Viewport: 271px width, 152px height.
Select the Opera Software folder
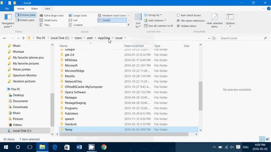(x=75, y=92)
